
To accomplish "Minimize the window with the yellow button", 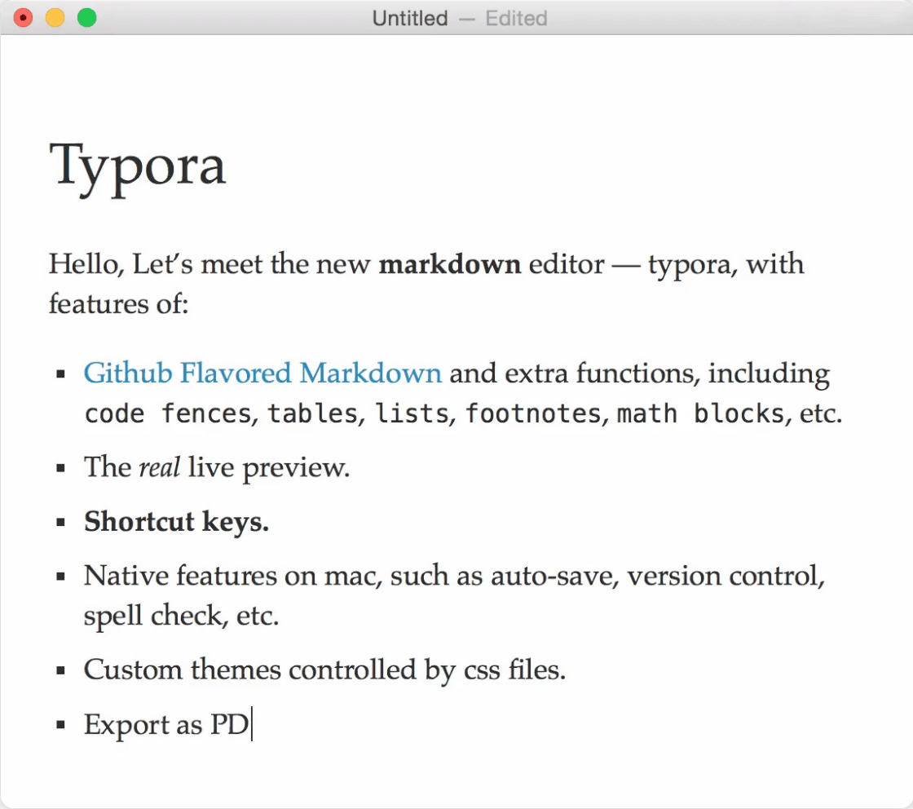I will click(x=55, y=17).
